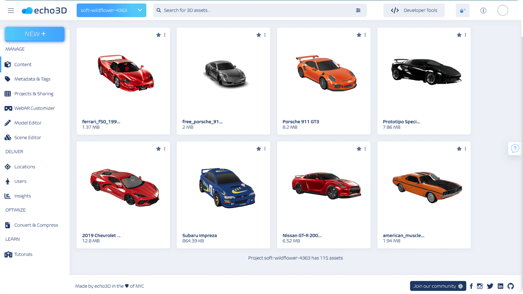
Task: Open the info icon in header
Action: (483, 10)
